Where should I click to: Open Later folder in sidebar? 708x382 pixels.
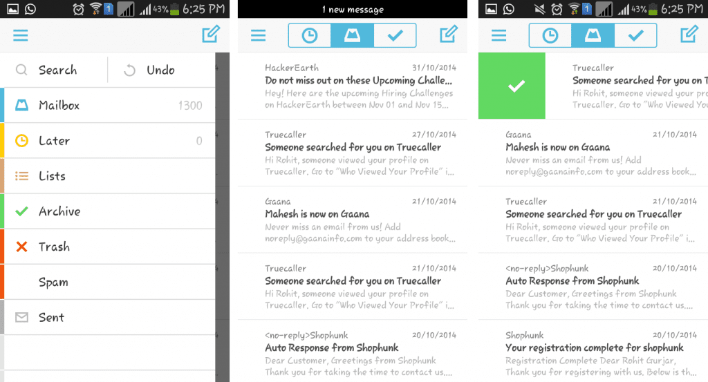coord(107,141)
